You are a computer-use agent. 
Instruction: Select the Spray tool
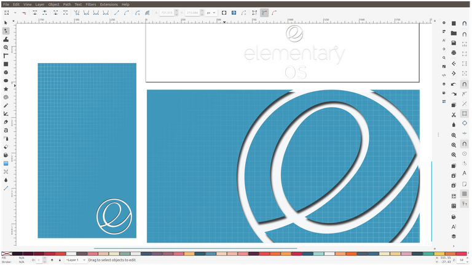[x=6, y=139]
